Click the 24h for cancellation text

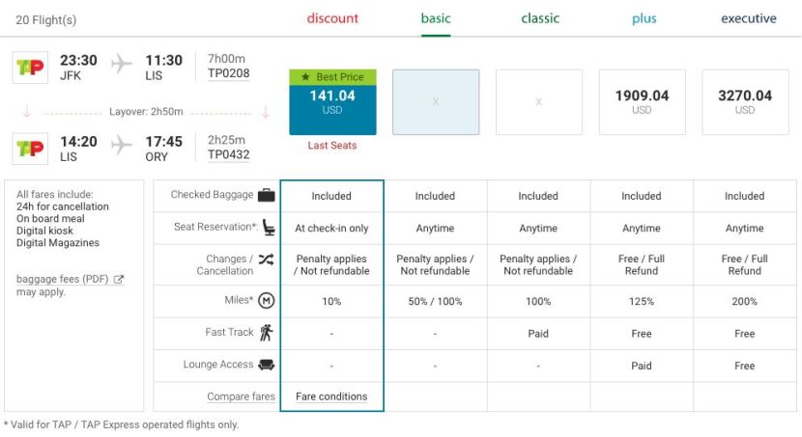point(63,206)
